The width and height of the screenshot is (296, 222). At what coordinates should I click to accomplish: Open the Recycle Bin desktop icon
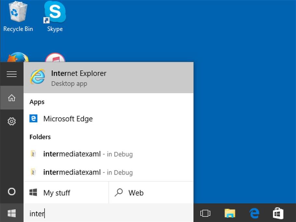(x=18, y=16)
